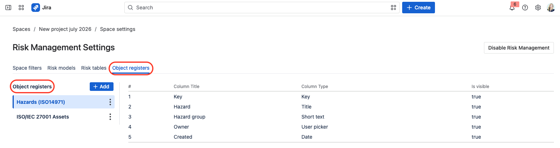The width and height of the screenshot is (560, 148).
Task: Switch to the Risk models tab
Action: [62, 68]
